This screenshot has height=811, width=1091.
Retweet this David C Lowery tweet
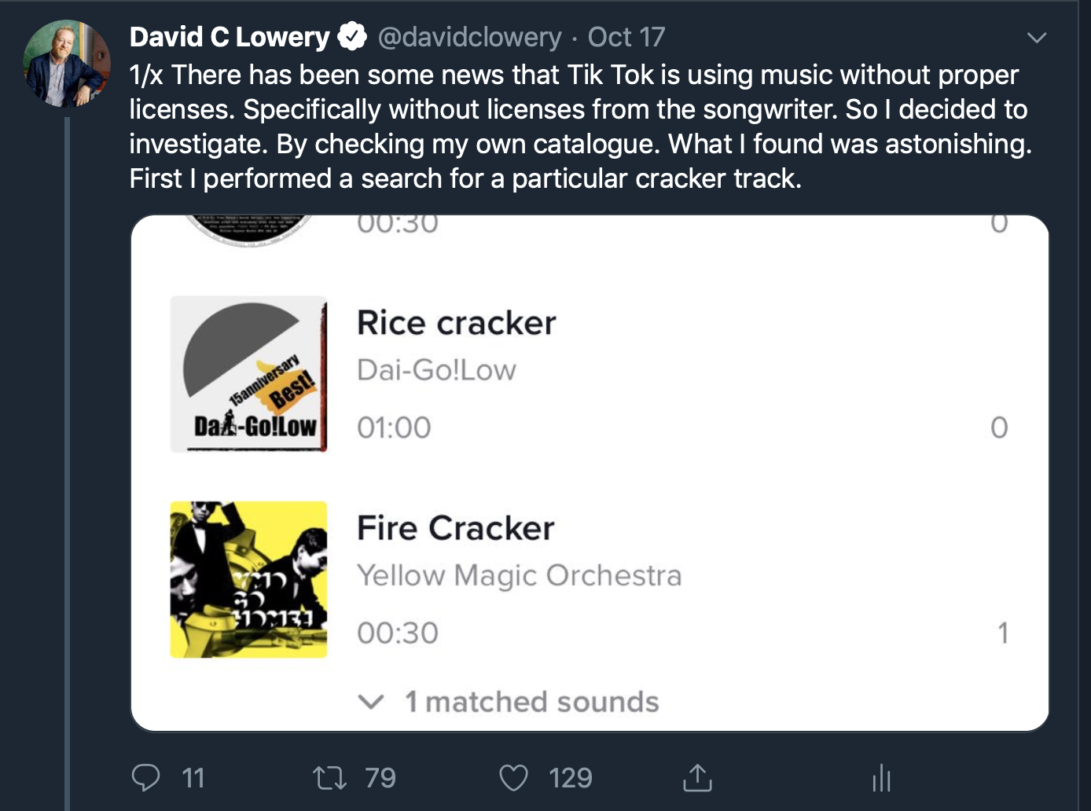point(329,778)
